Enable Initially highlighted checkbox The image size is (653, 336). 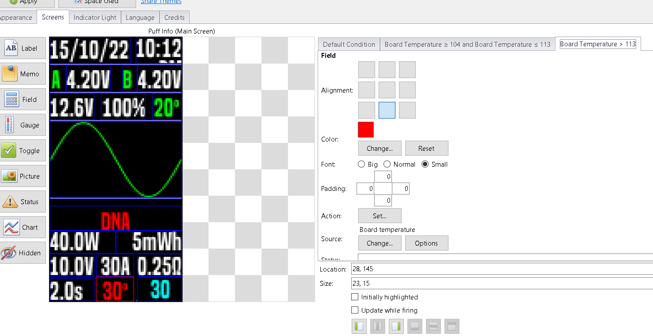point(355,297)
